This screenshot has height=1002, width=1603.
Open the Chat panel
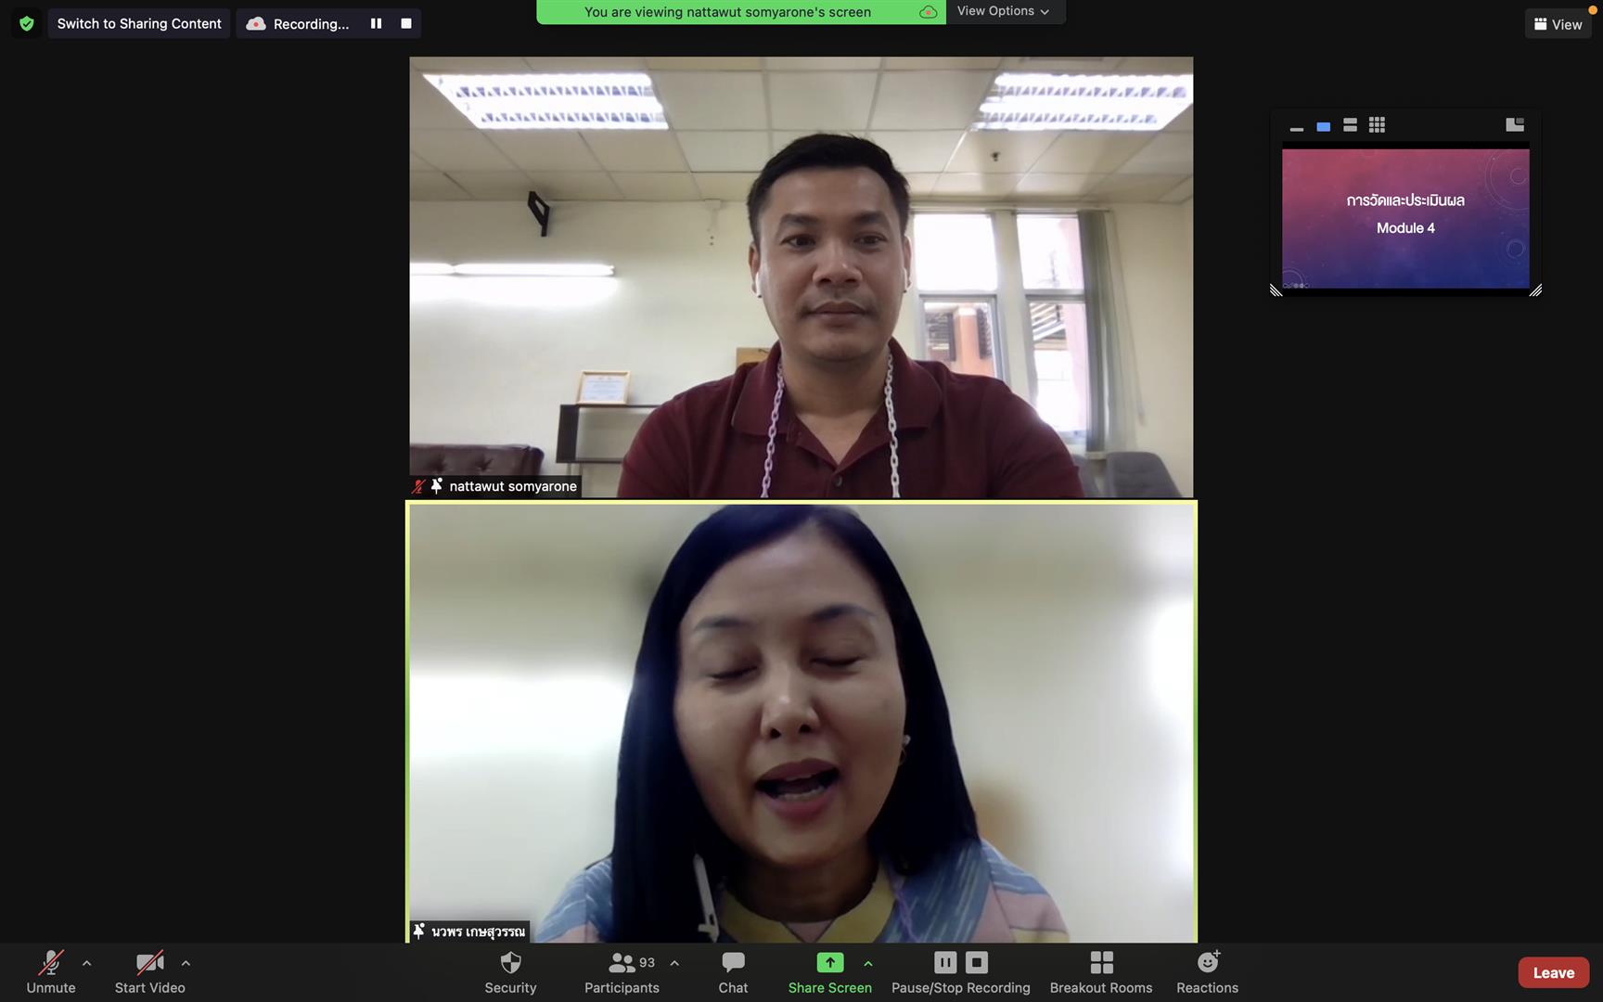coord(733,972)
